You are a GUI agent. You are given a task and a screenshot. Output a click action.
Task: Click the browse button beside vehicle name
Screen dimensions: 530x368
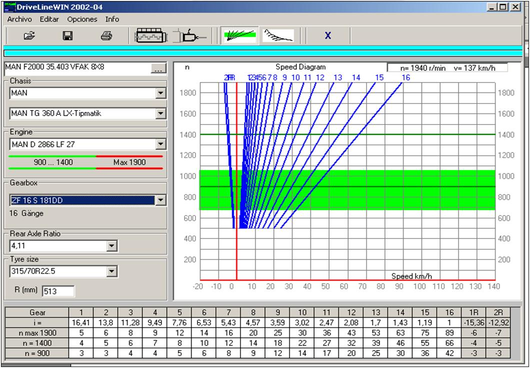(158, 68)
